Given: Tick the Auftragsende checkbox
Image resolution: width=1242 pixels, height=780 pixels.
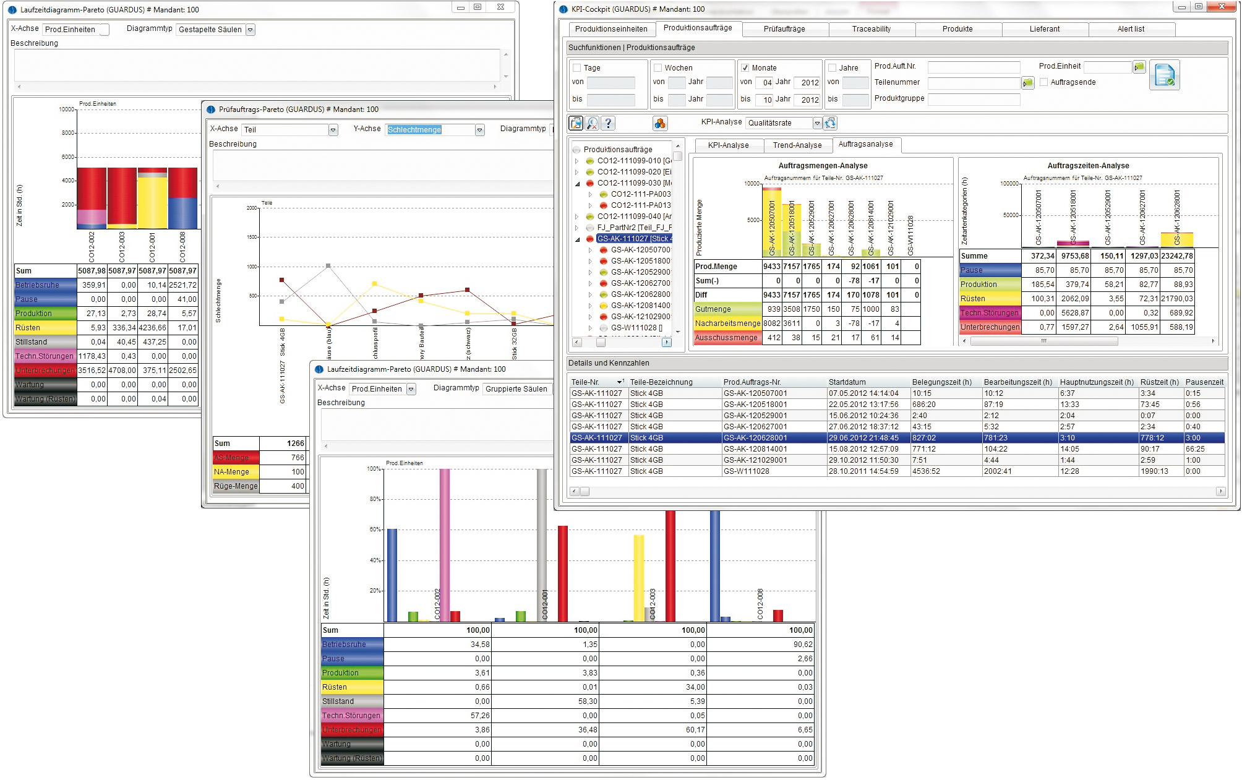Looking at the screenshot, I should pyautogui.click(x=1044, y=82).
